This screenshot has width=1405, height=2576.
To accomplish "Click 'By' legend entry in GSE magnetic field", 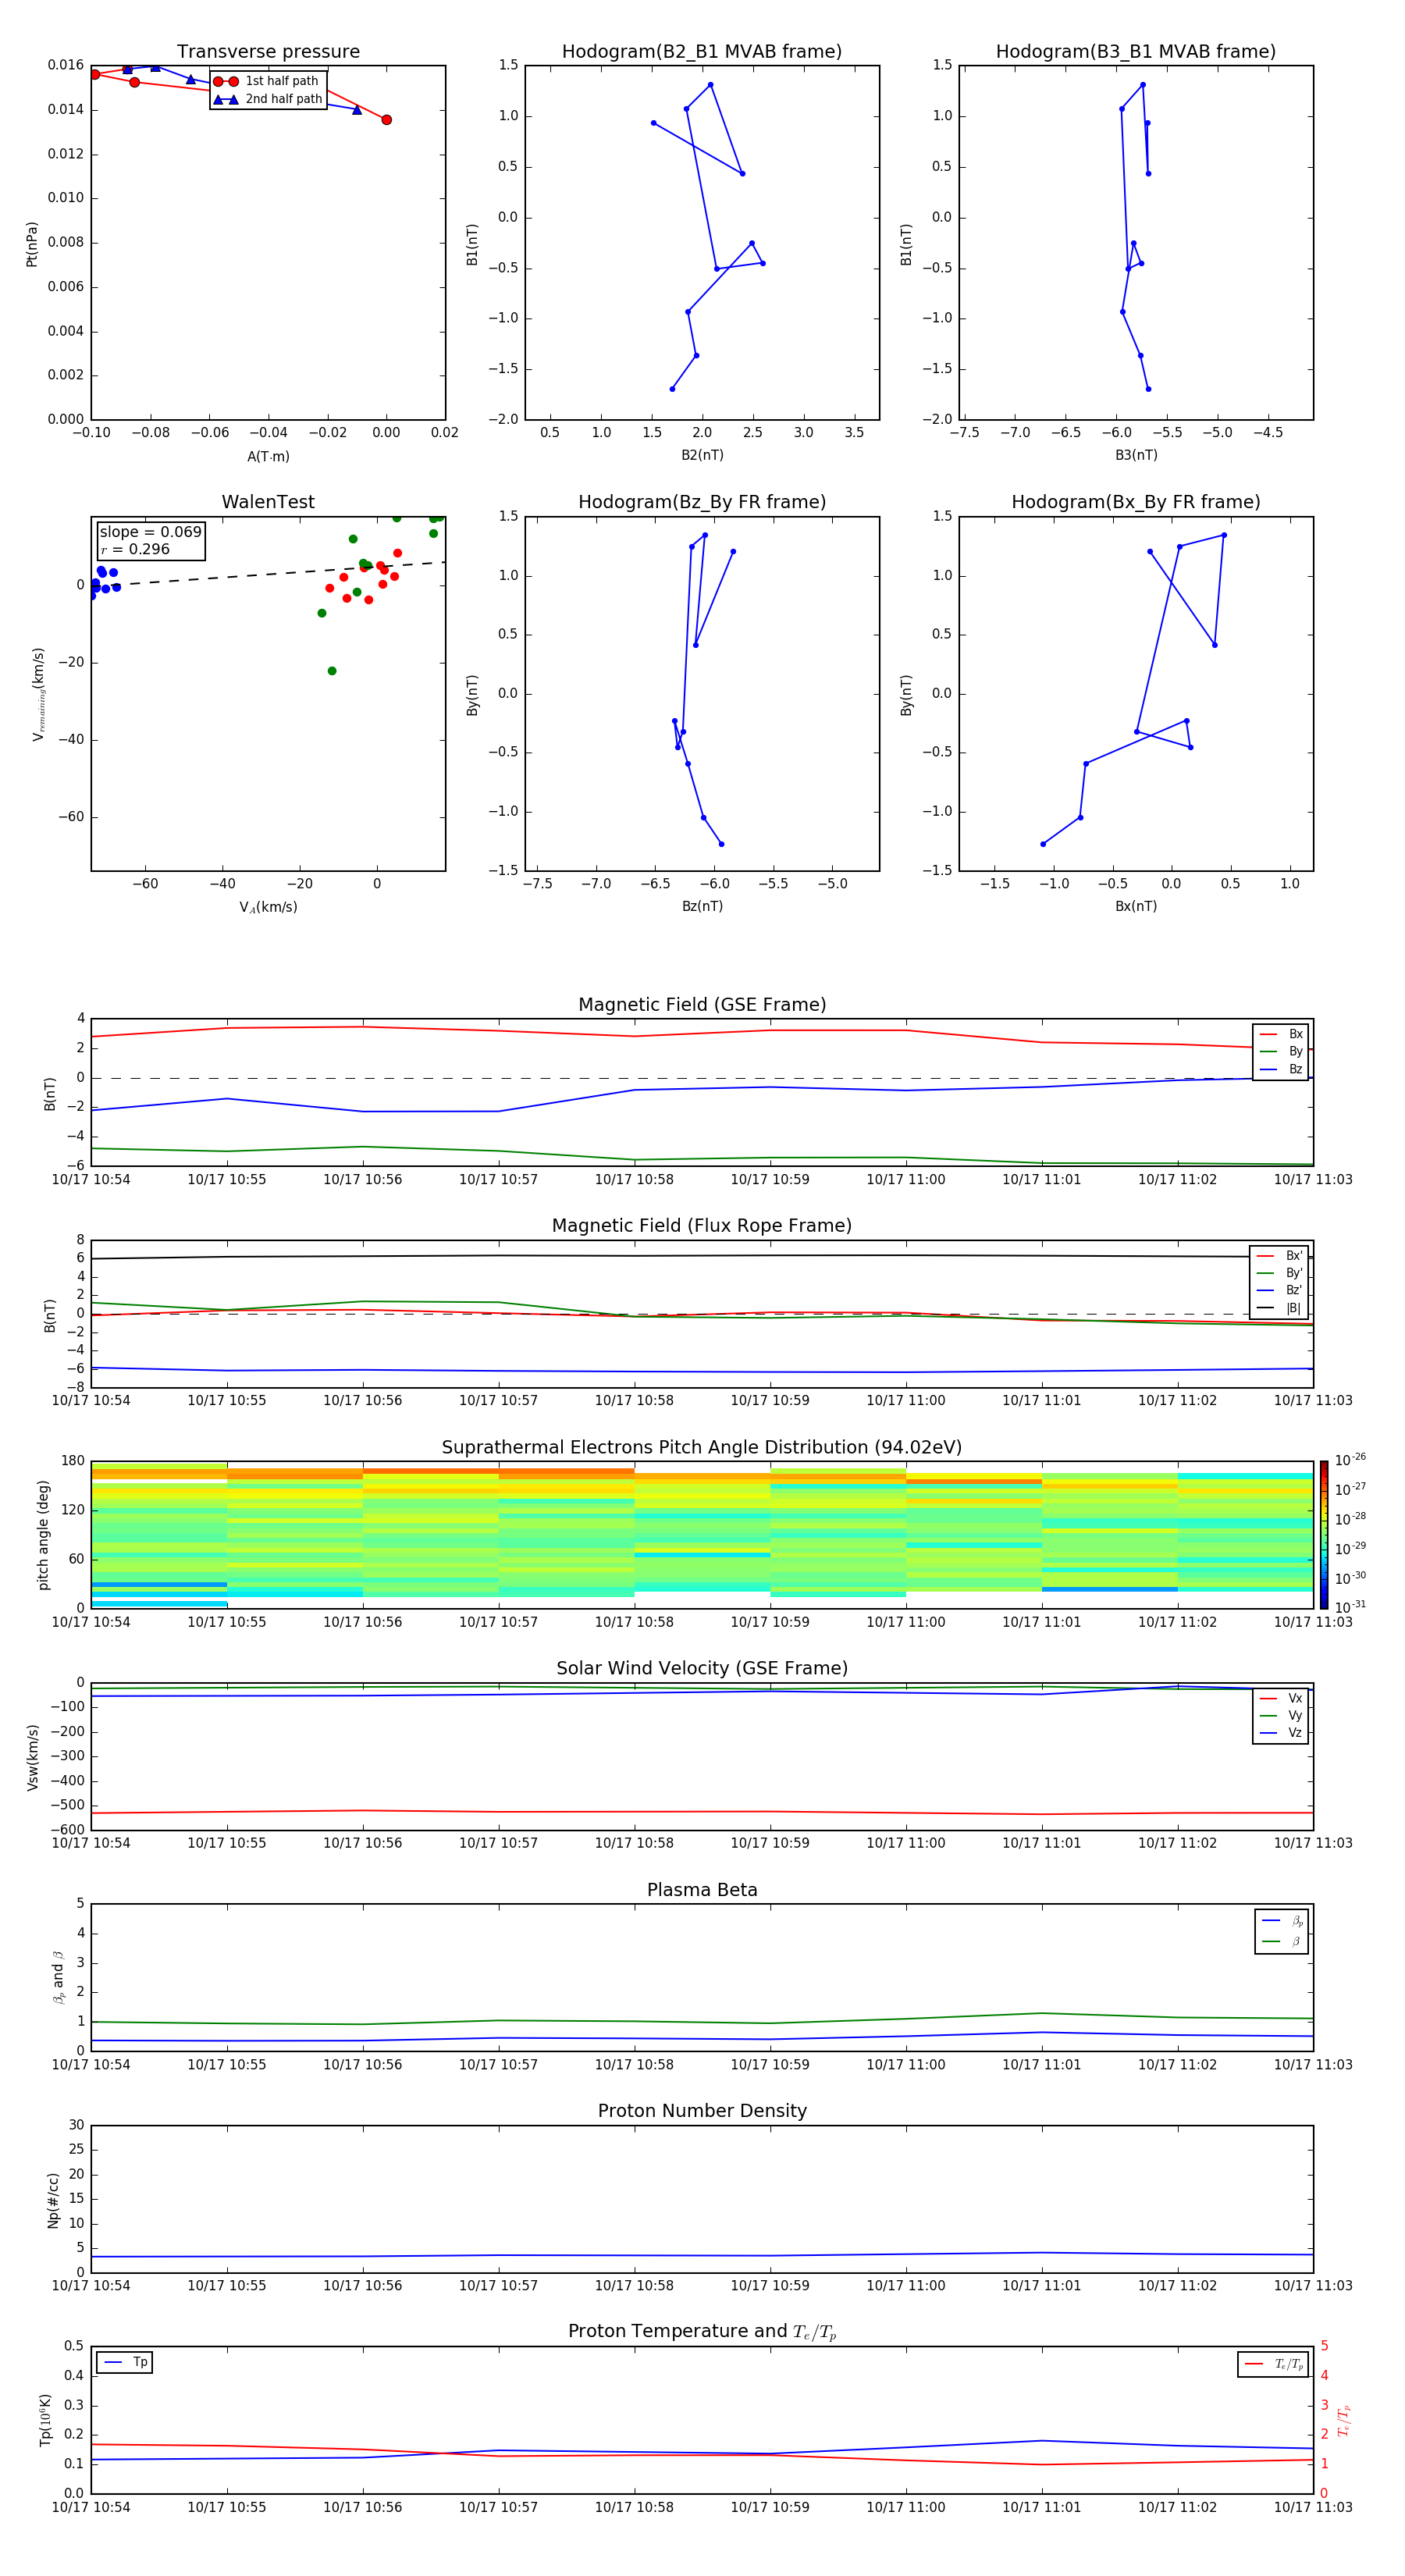I will 1281,1052.
